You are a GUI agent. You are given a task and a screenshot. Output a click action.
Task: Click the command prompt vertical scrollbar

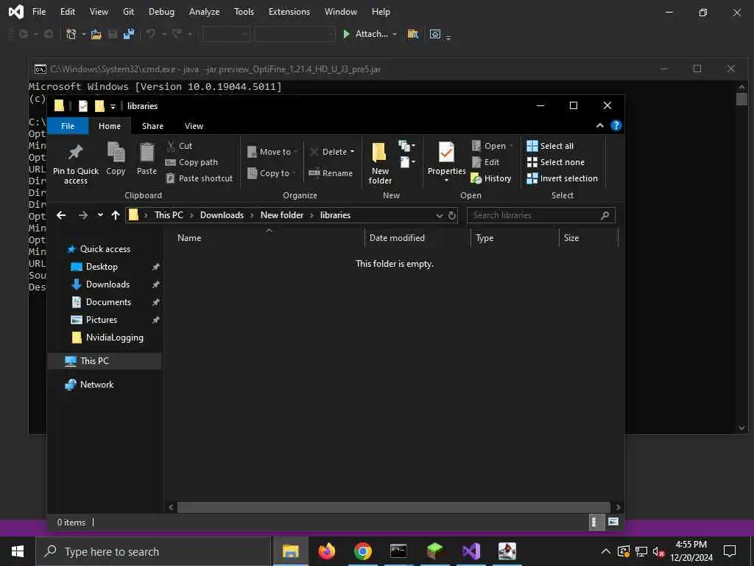741,99
